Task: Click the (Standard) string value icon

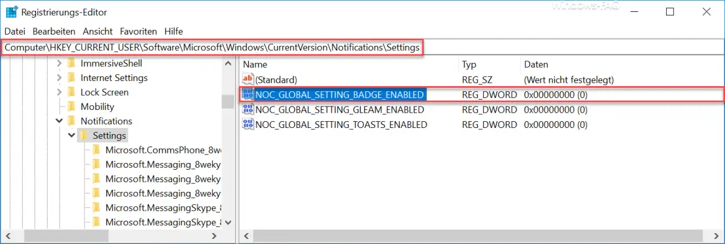Action: pos(248,80)
